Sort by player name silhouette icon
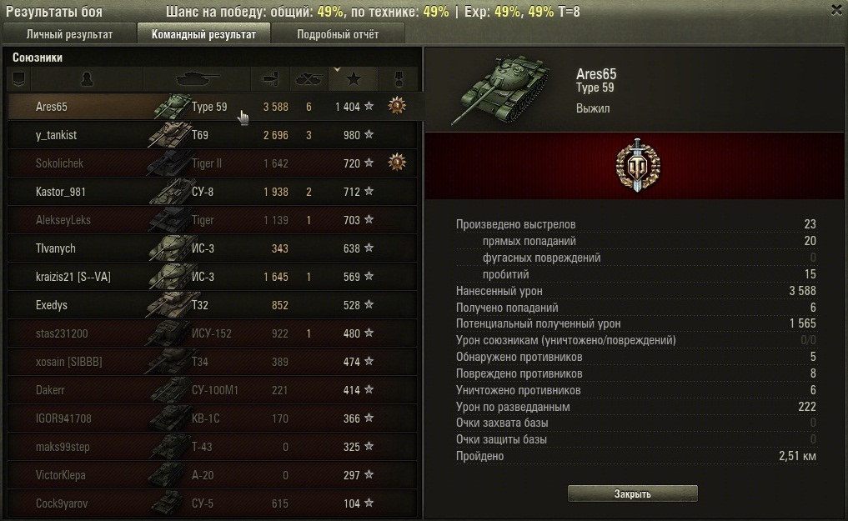848x521 pixels. pos(87,79)
